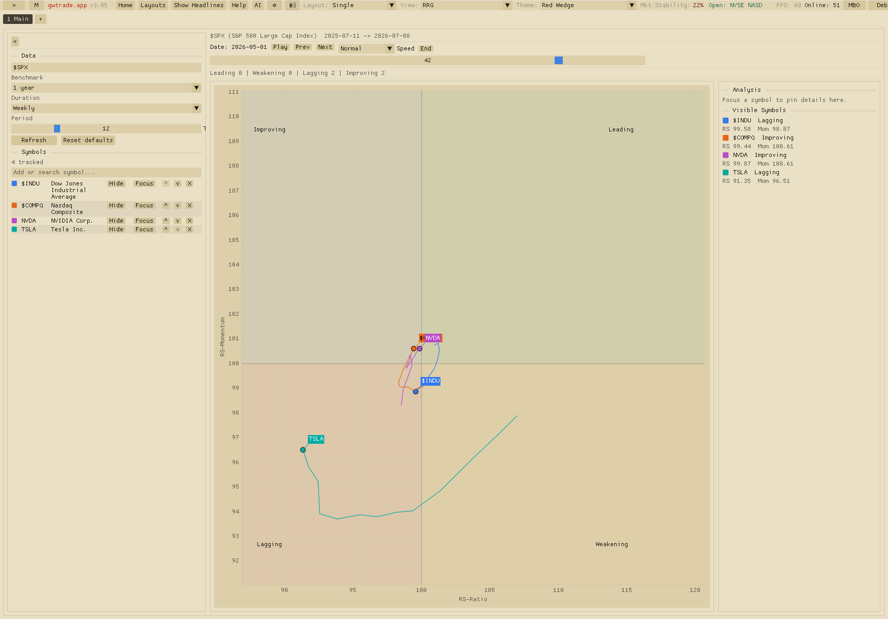This screenshot has width=888, height=619.
Task: Add a new tab with plus button
Action: click(x=40, y=19)
